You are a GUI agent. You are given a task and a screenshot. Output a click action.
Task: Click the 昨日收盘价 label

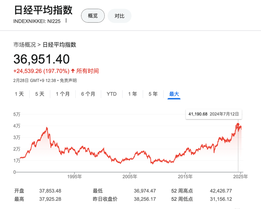(105, 199)
